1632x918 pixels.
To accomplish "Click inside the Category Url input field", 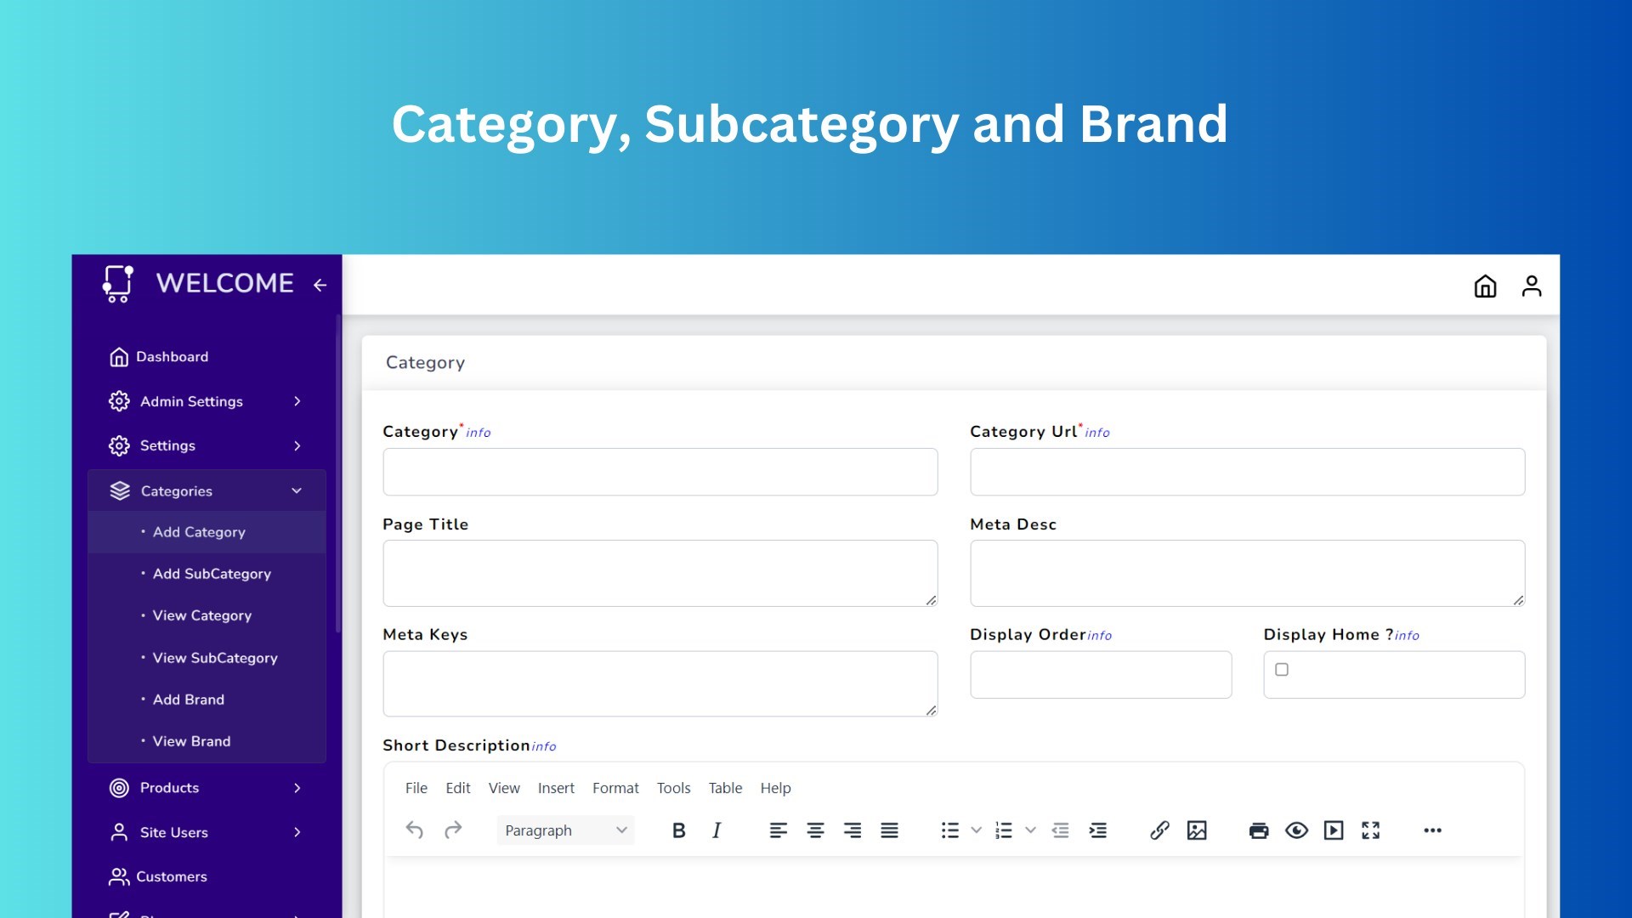I will click(x=1247, y=472).
